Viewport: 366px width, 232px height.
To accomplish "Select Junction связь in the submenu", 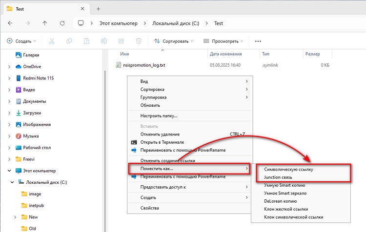I will click(x=278, y=177).
